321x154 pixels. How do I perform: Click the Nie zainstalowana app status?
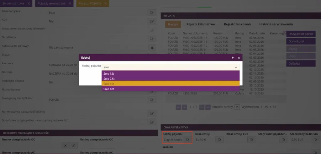(x=61, y=47)
